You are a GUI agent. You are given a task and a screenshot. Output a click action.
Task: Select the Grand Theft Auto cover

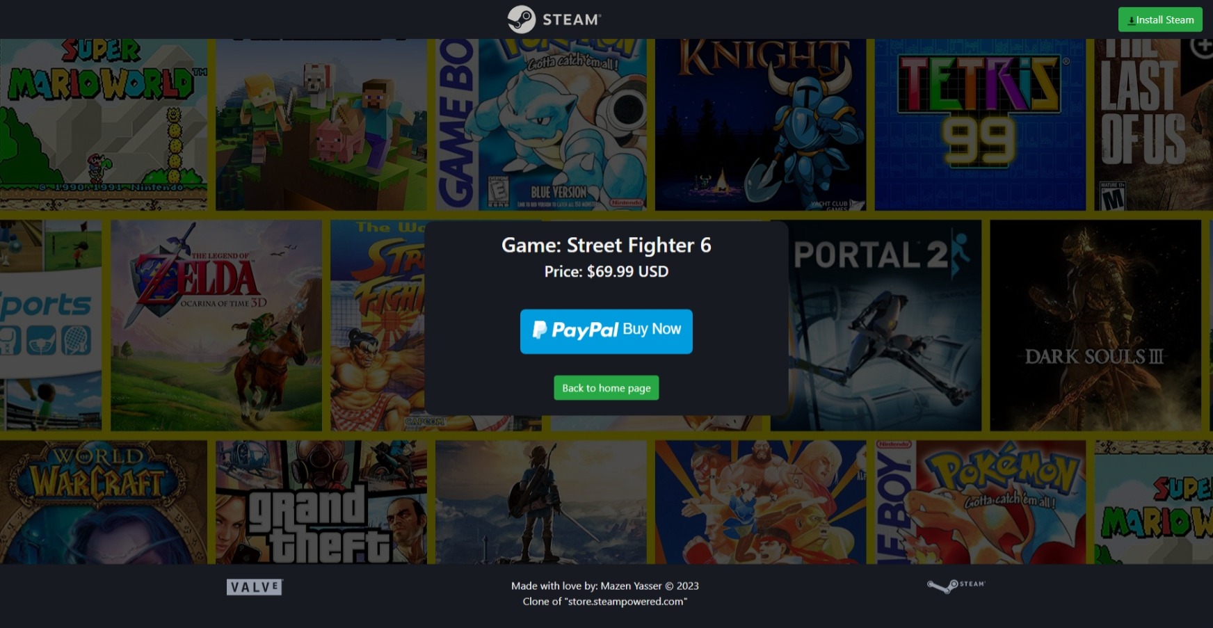coord(321,502)
